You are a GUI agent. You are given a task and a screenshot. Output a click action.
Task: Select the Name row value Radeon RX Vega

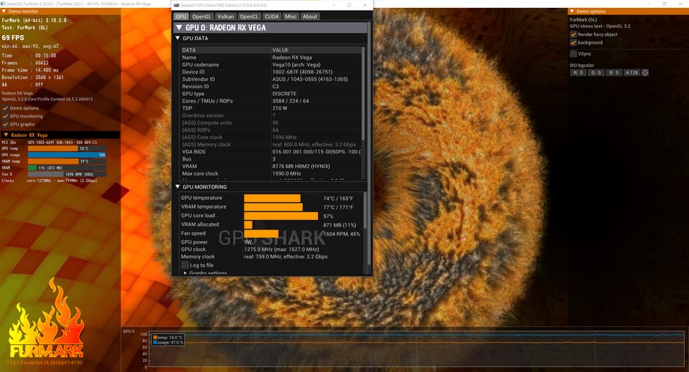coord(292,57)
